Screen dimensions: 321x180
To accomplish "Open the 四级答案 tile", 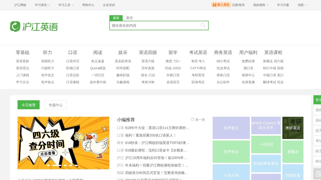I will pos(293,172).
